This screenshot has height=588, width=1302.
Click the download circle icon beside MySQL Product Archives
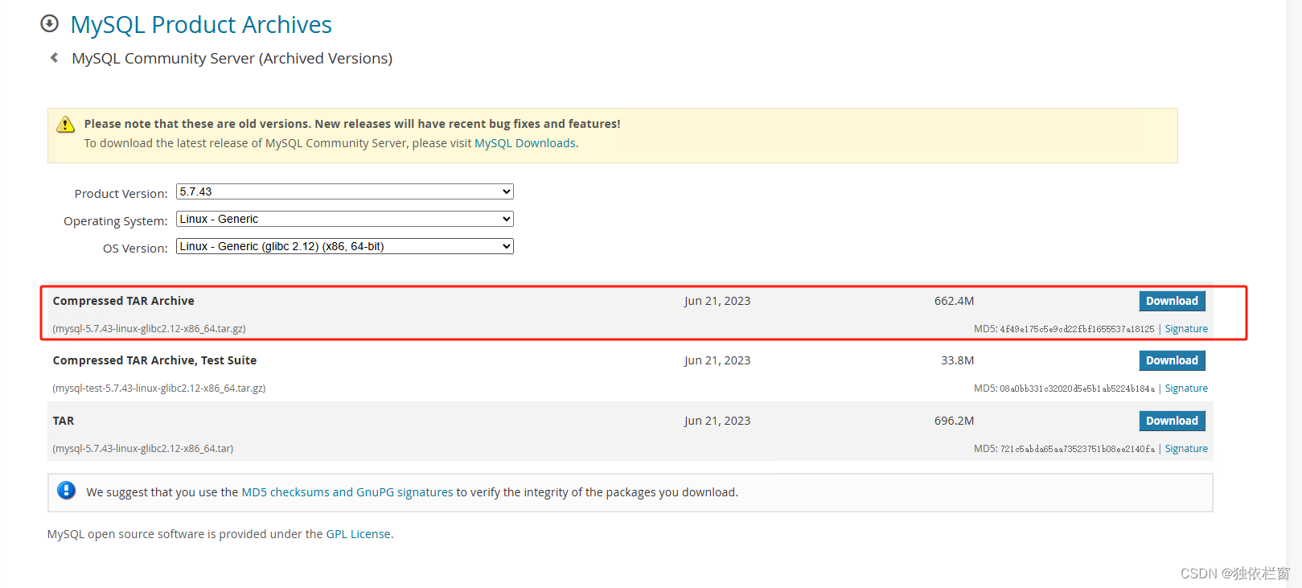pyautogui.click(x=50, y=23)
